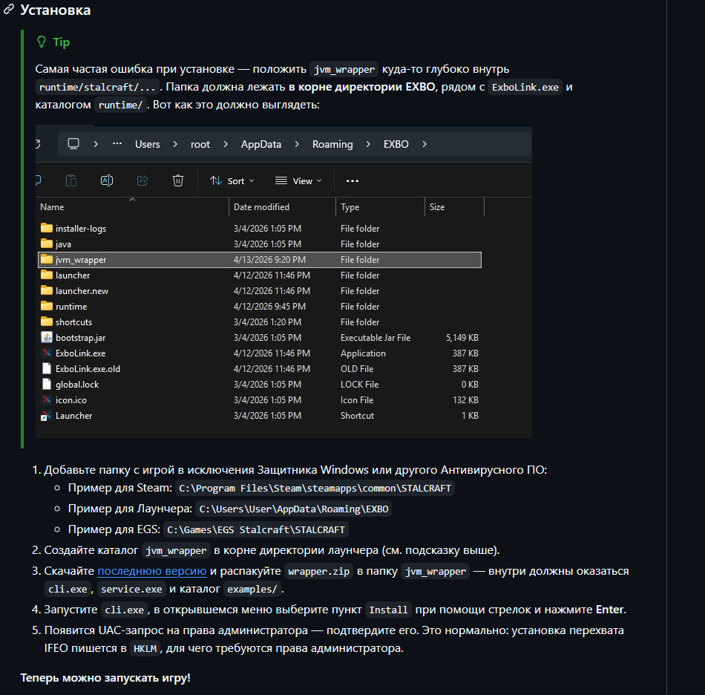Open the See more three-dots toolbar menu

[x=352, y=181]
